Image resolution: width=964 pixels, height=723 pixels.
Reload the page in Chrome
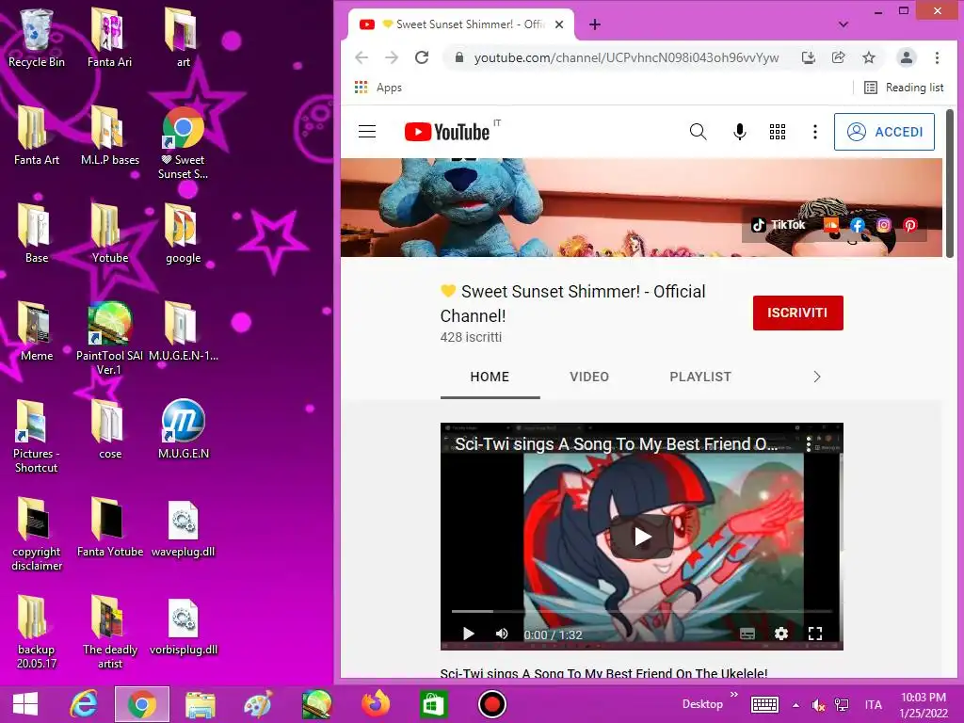click(x=422, y=57)
